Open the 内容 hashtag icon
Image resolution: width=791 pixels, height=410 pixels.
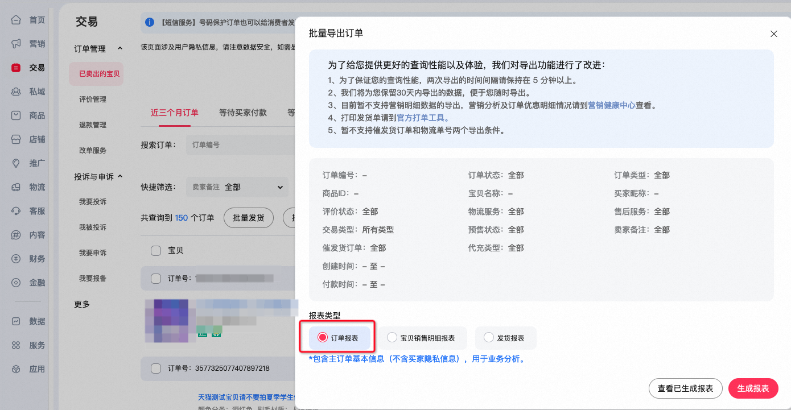pyautogui.click(x=17, y=235)
